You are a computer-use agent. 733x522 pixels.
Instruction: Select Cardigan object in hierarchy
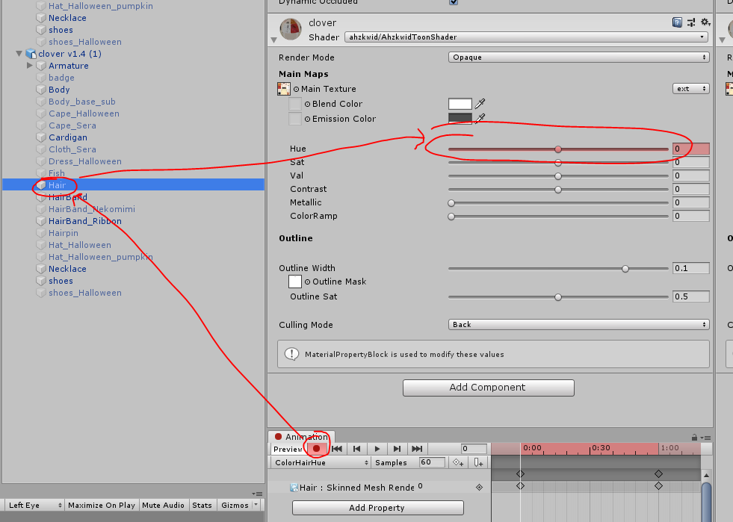pos(68,137)
